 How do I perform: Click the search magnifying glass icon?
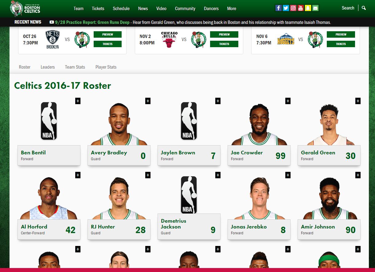364,8
